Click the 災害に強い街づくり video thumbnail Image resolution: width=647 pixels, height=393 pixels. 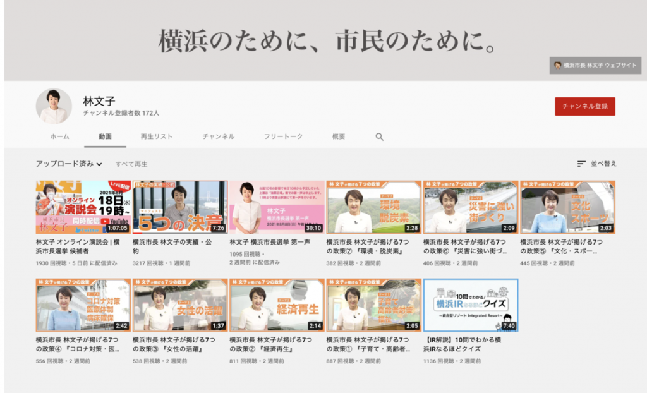(x=471, y=207)
